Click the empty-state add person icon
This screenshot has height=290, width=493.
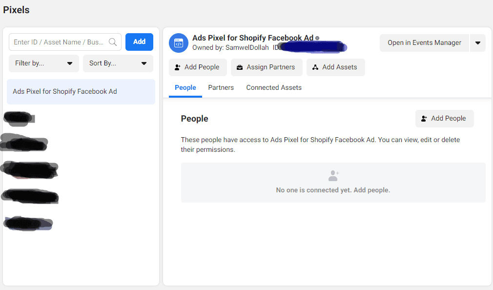pyautogui.click(x=333, y=176)
